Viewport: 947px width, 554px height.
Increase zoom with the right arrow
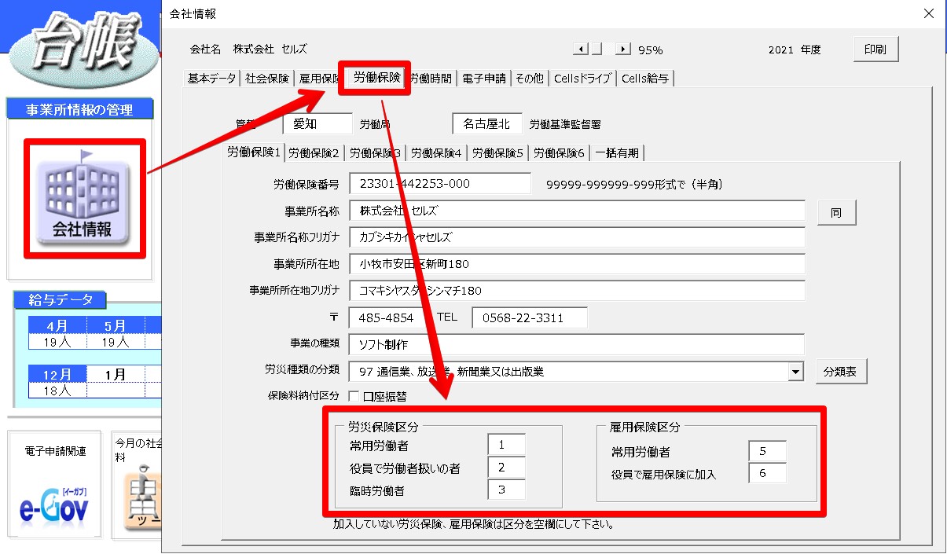tap(623, 50)
